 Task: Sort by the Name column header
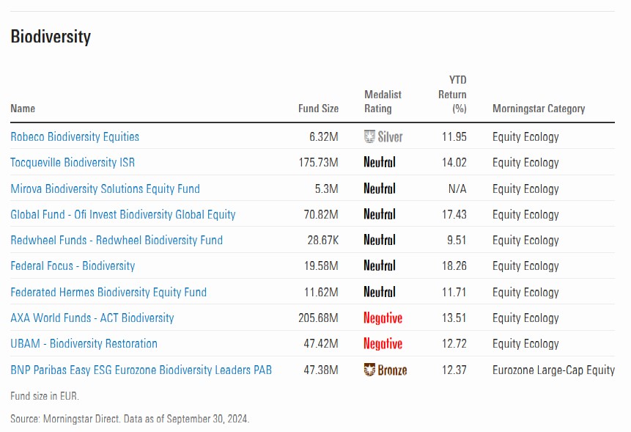[23, 109]
